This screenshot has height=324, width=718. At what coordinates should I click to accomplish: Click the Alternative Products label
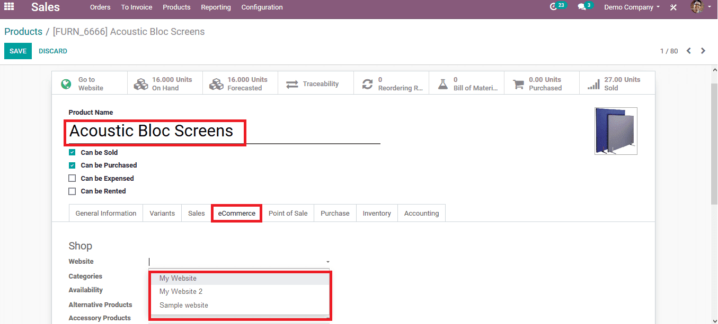click(x=100, y=305)
